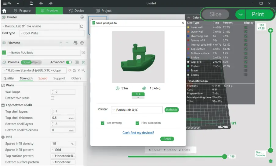The height and width of the screenshot is (167, 276).
Task: Expand the Sparse infill pattern Grid dropdown
Action: coord(63,150)
